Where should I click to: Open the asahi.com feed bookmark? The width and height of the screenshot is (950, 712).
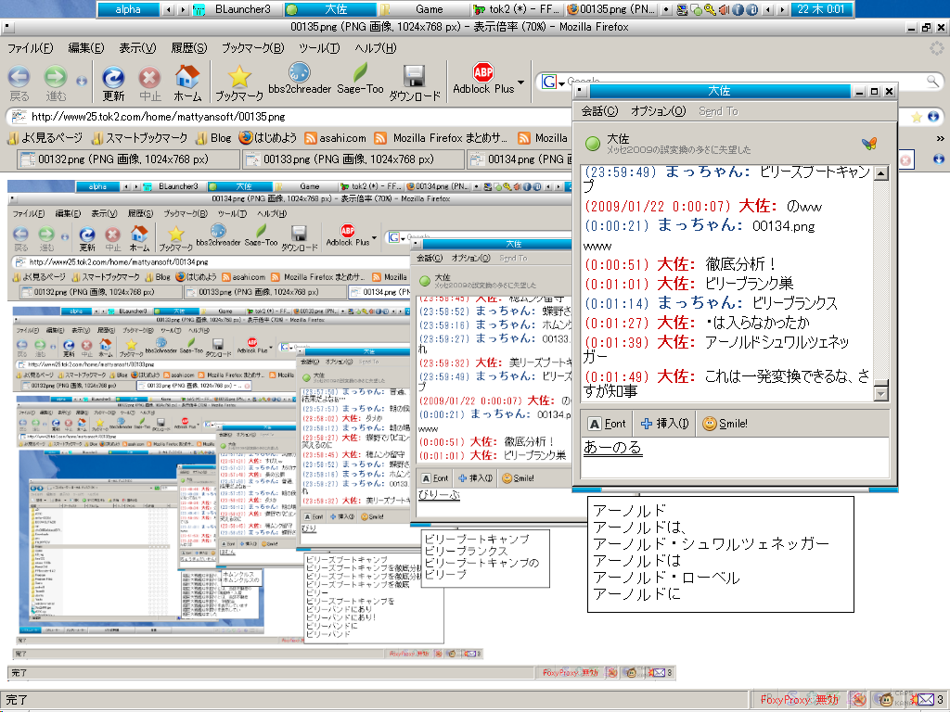[x=335, y=138]
